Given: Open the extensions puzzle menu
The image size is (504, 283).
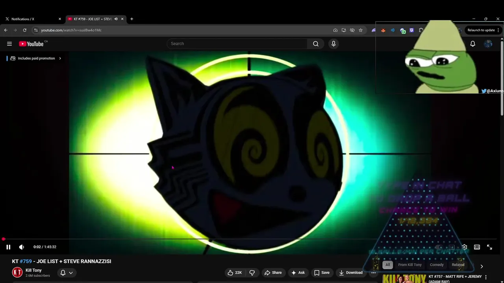Looking at the screenshot, I should (421, 30).
